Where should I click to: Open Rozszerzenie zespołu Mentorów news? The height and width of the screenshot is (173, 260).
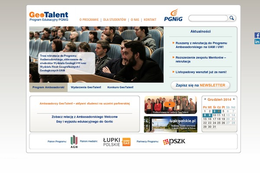201,59
